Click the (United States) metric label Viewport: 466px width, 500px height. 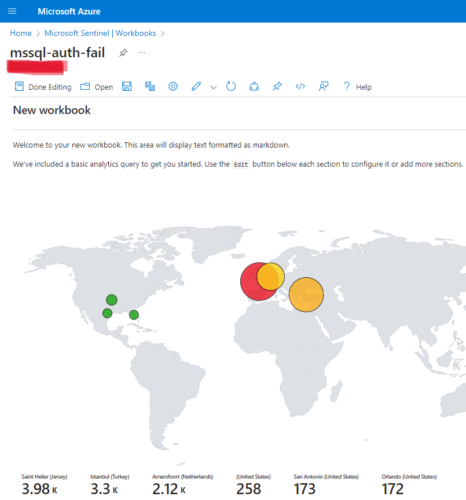point(253,477)
